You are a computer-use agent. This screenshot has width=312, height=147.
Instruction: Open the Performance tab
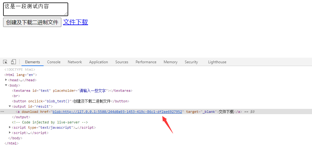[x=146, y=62]
